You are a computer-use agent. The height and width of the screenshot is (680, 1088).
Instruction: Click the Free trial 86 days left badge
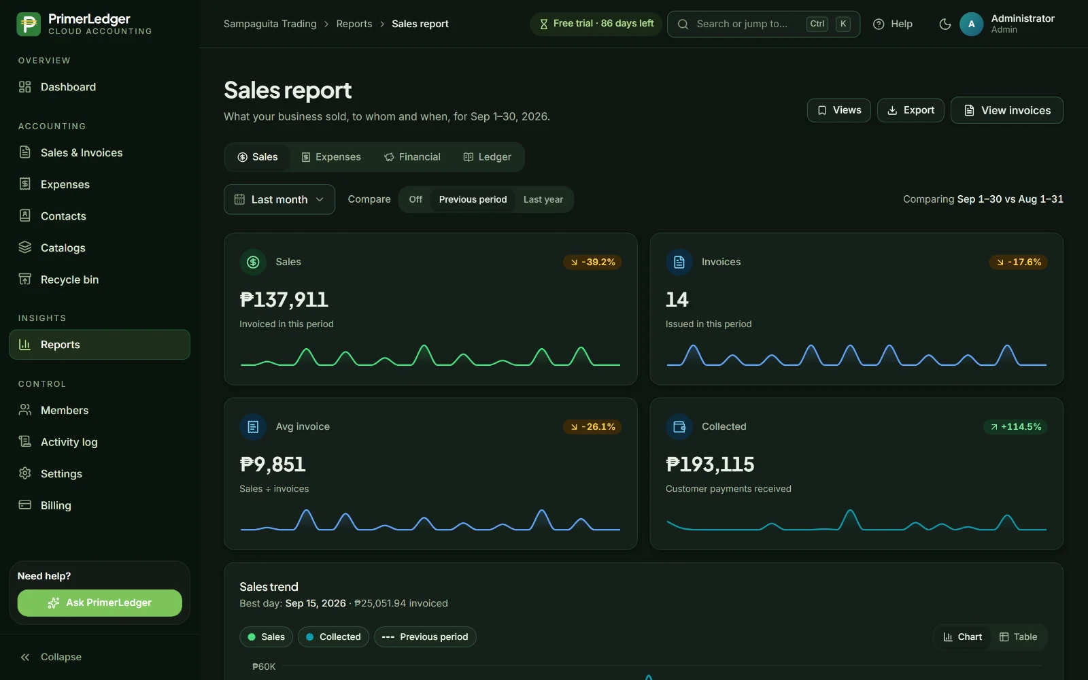click(596, 24)
